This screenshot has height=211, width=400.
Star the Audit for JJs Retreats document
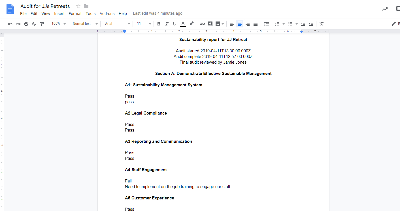pos(78,6)
